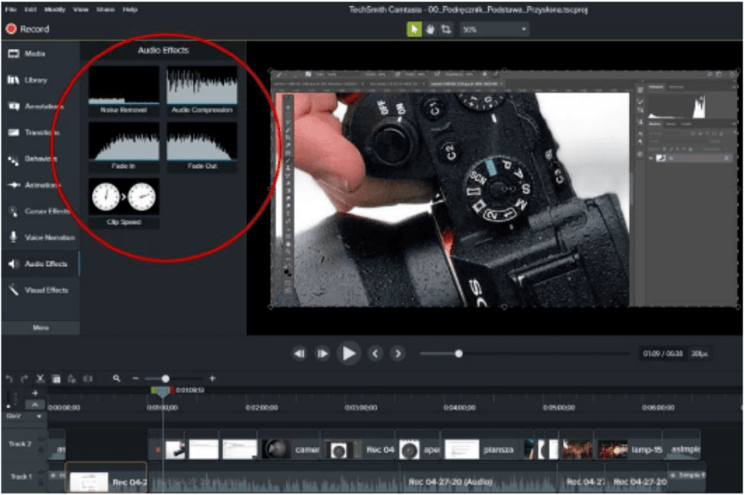The height and width of the screenshot is (495, 744).
Task: Select the Fade Out audio effect
Action: (x=202, y=147)
